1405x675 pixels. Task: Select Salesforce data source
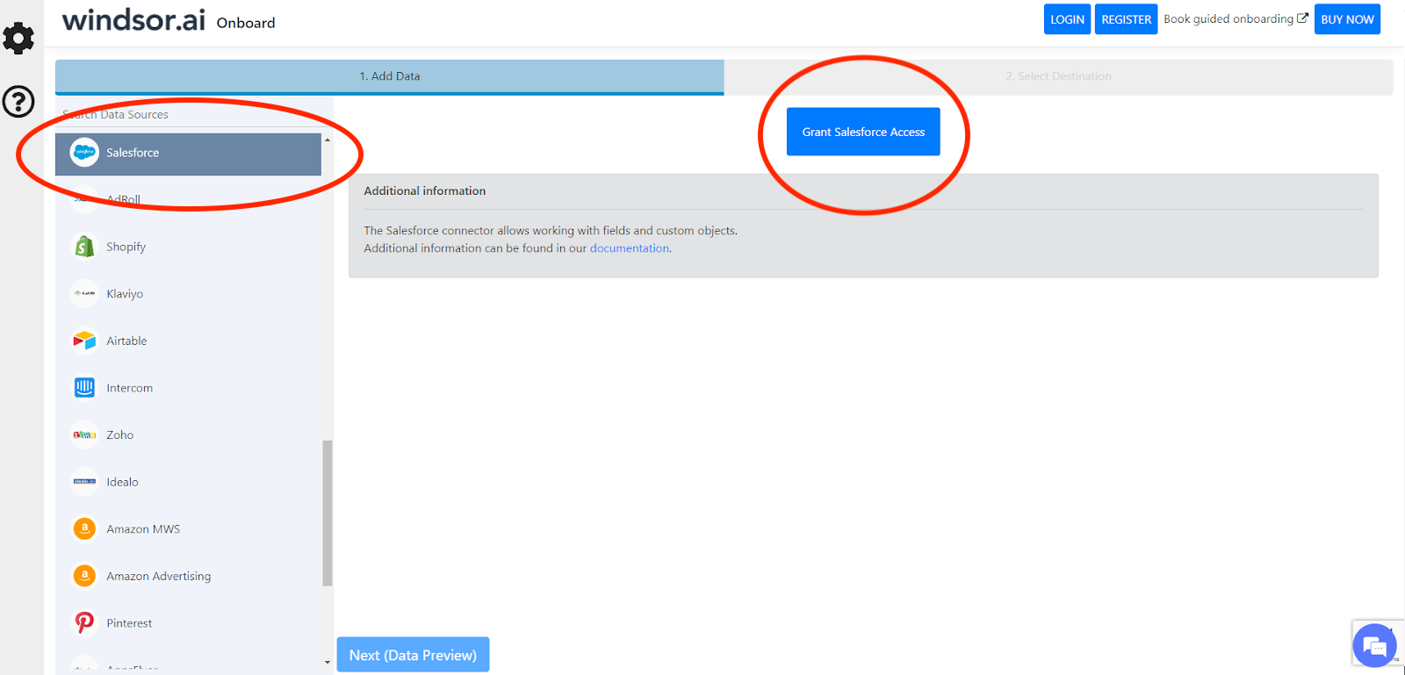tap(188, 153)
